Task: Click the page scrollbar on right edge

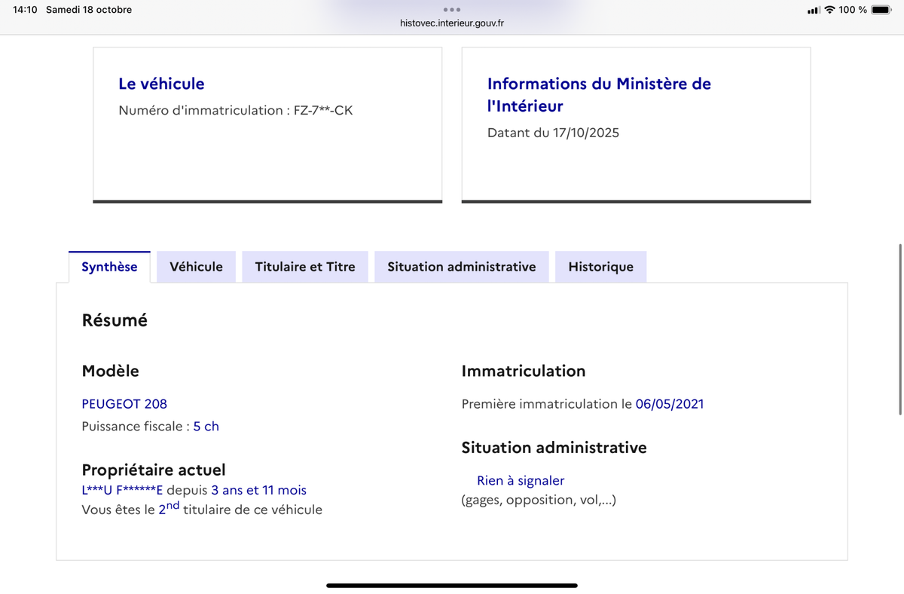Action: point(900,329)
